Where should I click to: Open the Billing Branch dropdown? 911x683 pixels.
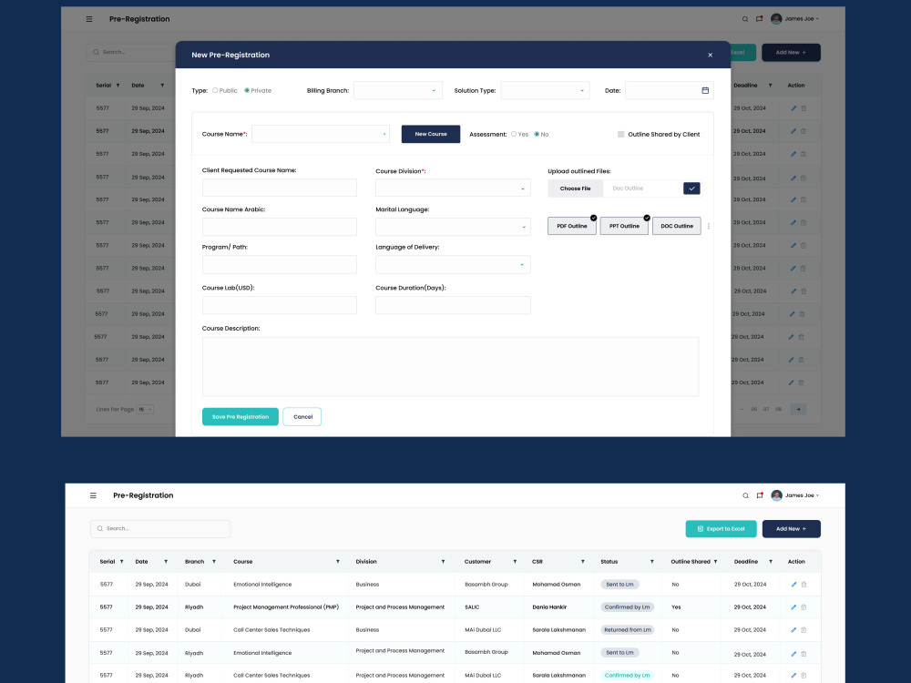click(x=398, y=90)
